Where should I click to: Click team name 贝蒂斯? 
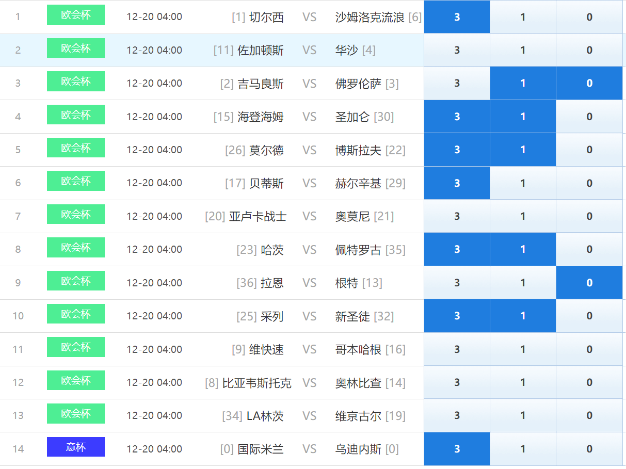(266, 183)
